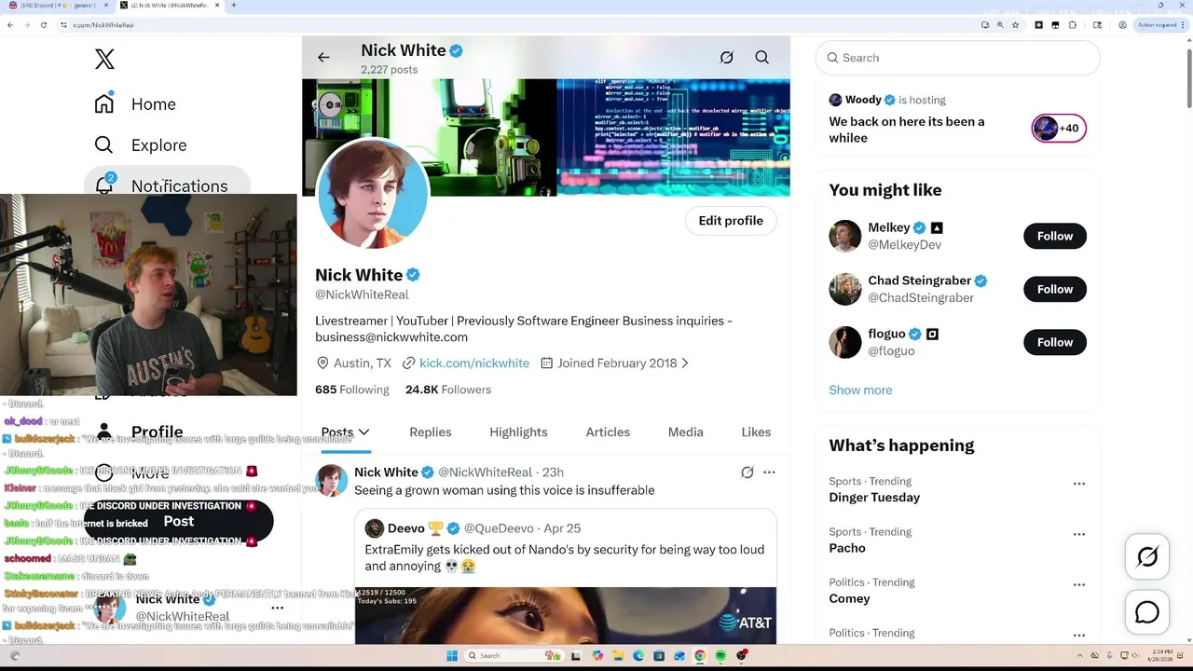
Task: Open Explore magnifier icon in sidebar
Action: 103,144
